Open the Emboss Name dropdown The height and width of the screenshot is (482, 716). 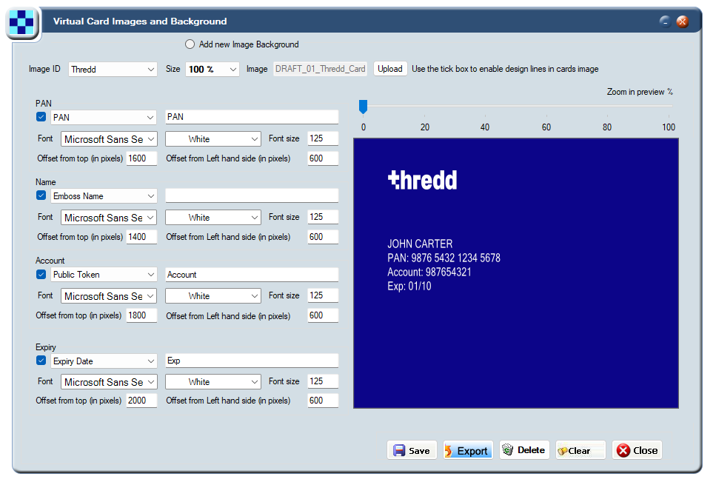[103, 195]
